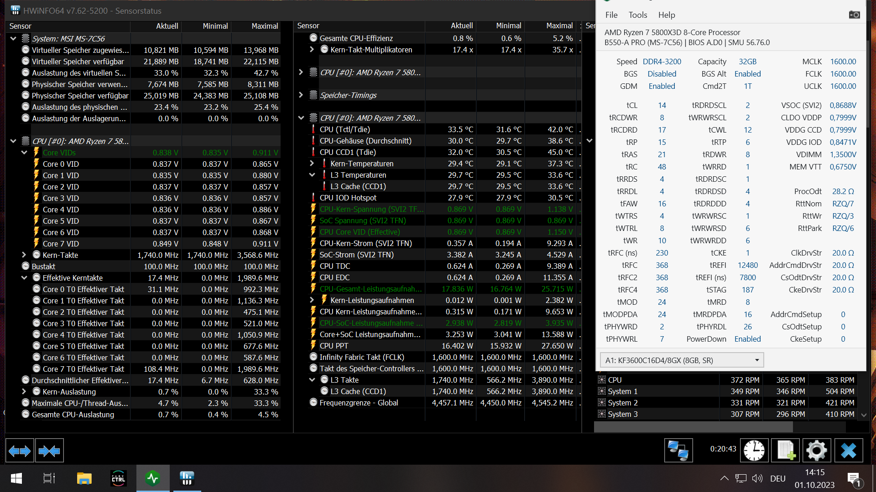The height and width of the screenshot is (492, 876).
Task: Expand the Speicher-Timings sensor group
Action: pos(301,95)
